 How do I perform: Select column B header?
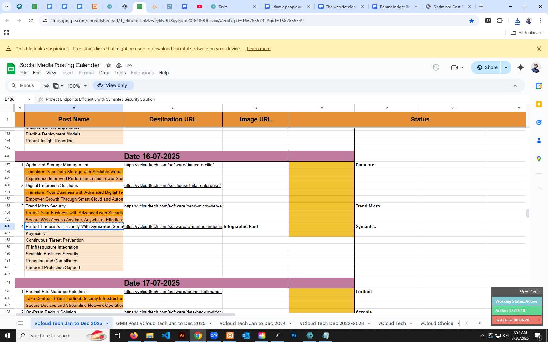pyautogui.click(x=74, y=108)
